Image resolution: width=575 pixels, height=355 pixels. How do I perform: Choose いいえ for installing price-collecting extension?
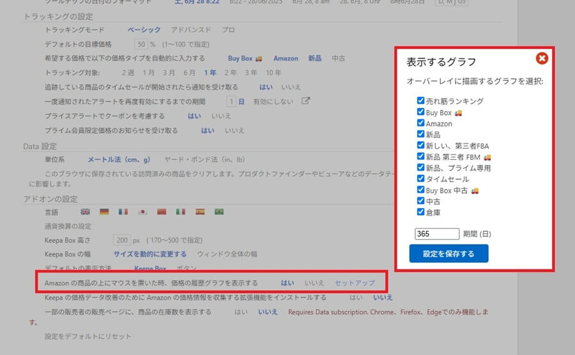coord(383,298)
